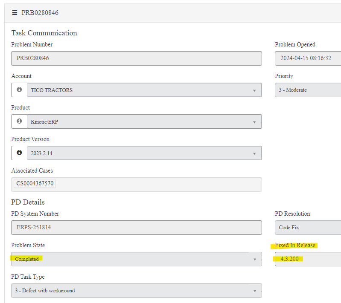Open the PD Resolution Code Fix field
The width and height of the screenshot is (341, 303).
307,228
